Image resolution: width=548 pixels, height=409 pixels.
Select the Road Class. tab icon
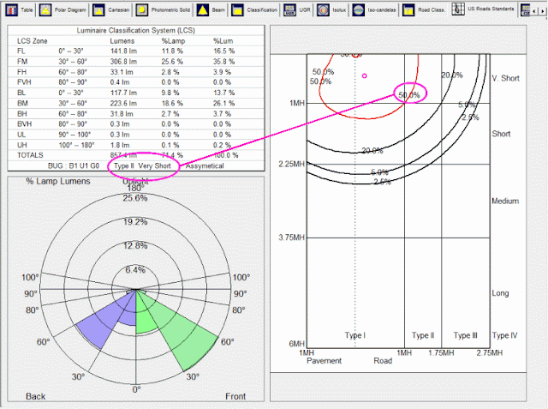[408, 9]
